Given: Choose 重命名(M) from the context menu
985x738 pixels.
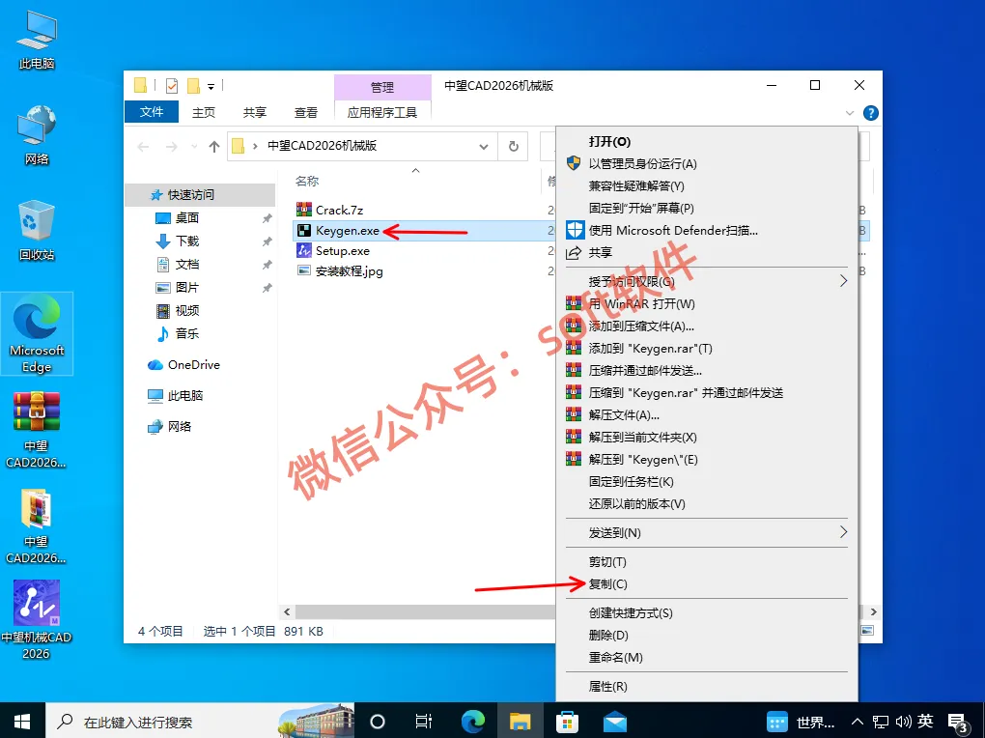Looking at the screenshot, I should (x=707, y=658).
